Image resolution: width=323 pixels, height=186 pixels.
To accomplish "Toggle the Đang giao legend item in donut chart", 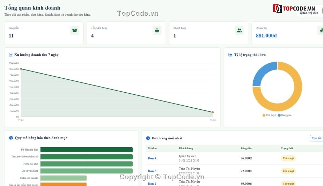I will (285, 115).
